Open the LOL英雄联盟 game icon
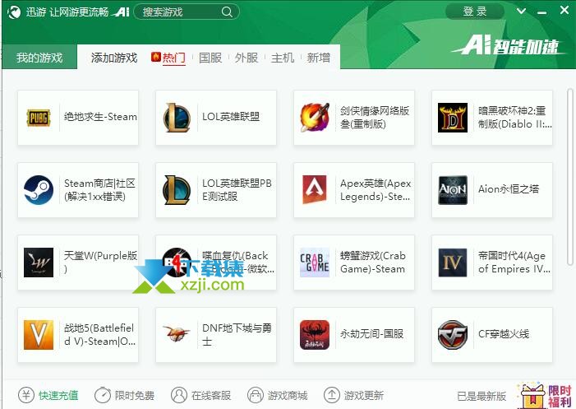Image resolution: width=576 pixels, height=409 pixels. pos(177,118)
